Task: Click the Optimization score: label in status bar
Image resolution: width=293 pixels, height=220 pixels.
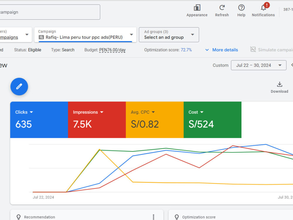Action: tap(162, 50)
